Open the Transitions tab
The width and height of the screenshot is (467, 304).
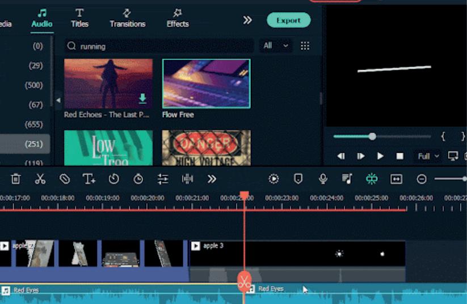point(128,19)
